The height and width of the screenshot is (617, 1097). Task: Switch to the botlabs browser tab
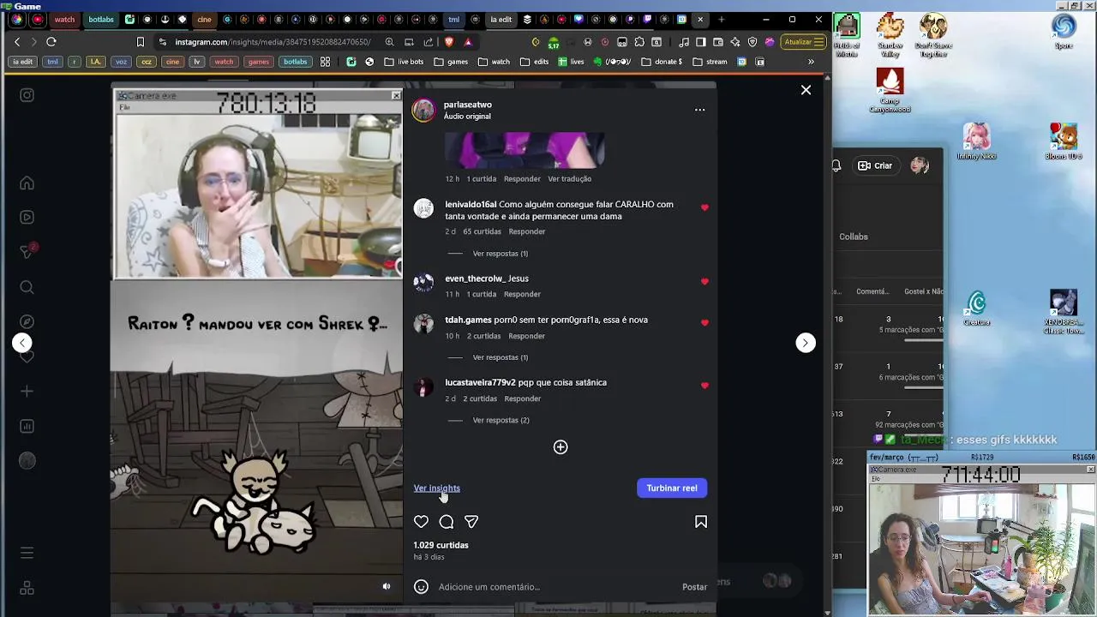tap(101, 19)
